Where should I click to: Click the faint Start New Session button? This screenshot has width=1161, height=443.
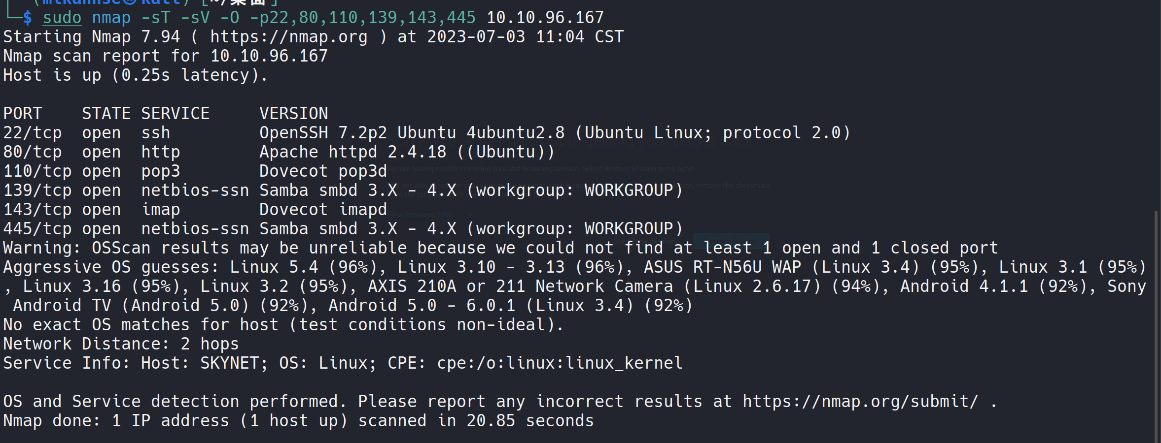[644, 241]
